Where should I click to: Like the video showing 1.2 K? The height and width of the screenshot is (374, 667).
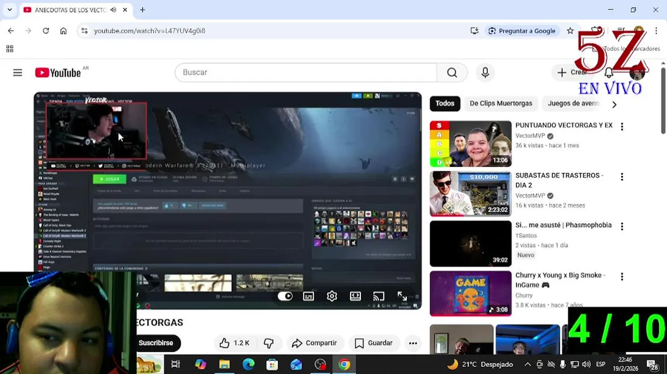point(234,343)
